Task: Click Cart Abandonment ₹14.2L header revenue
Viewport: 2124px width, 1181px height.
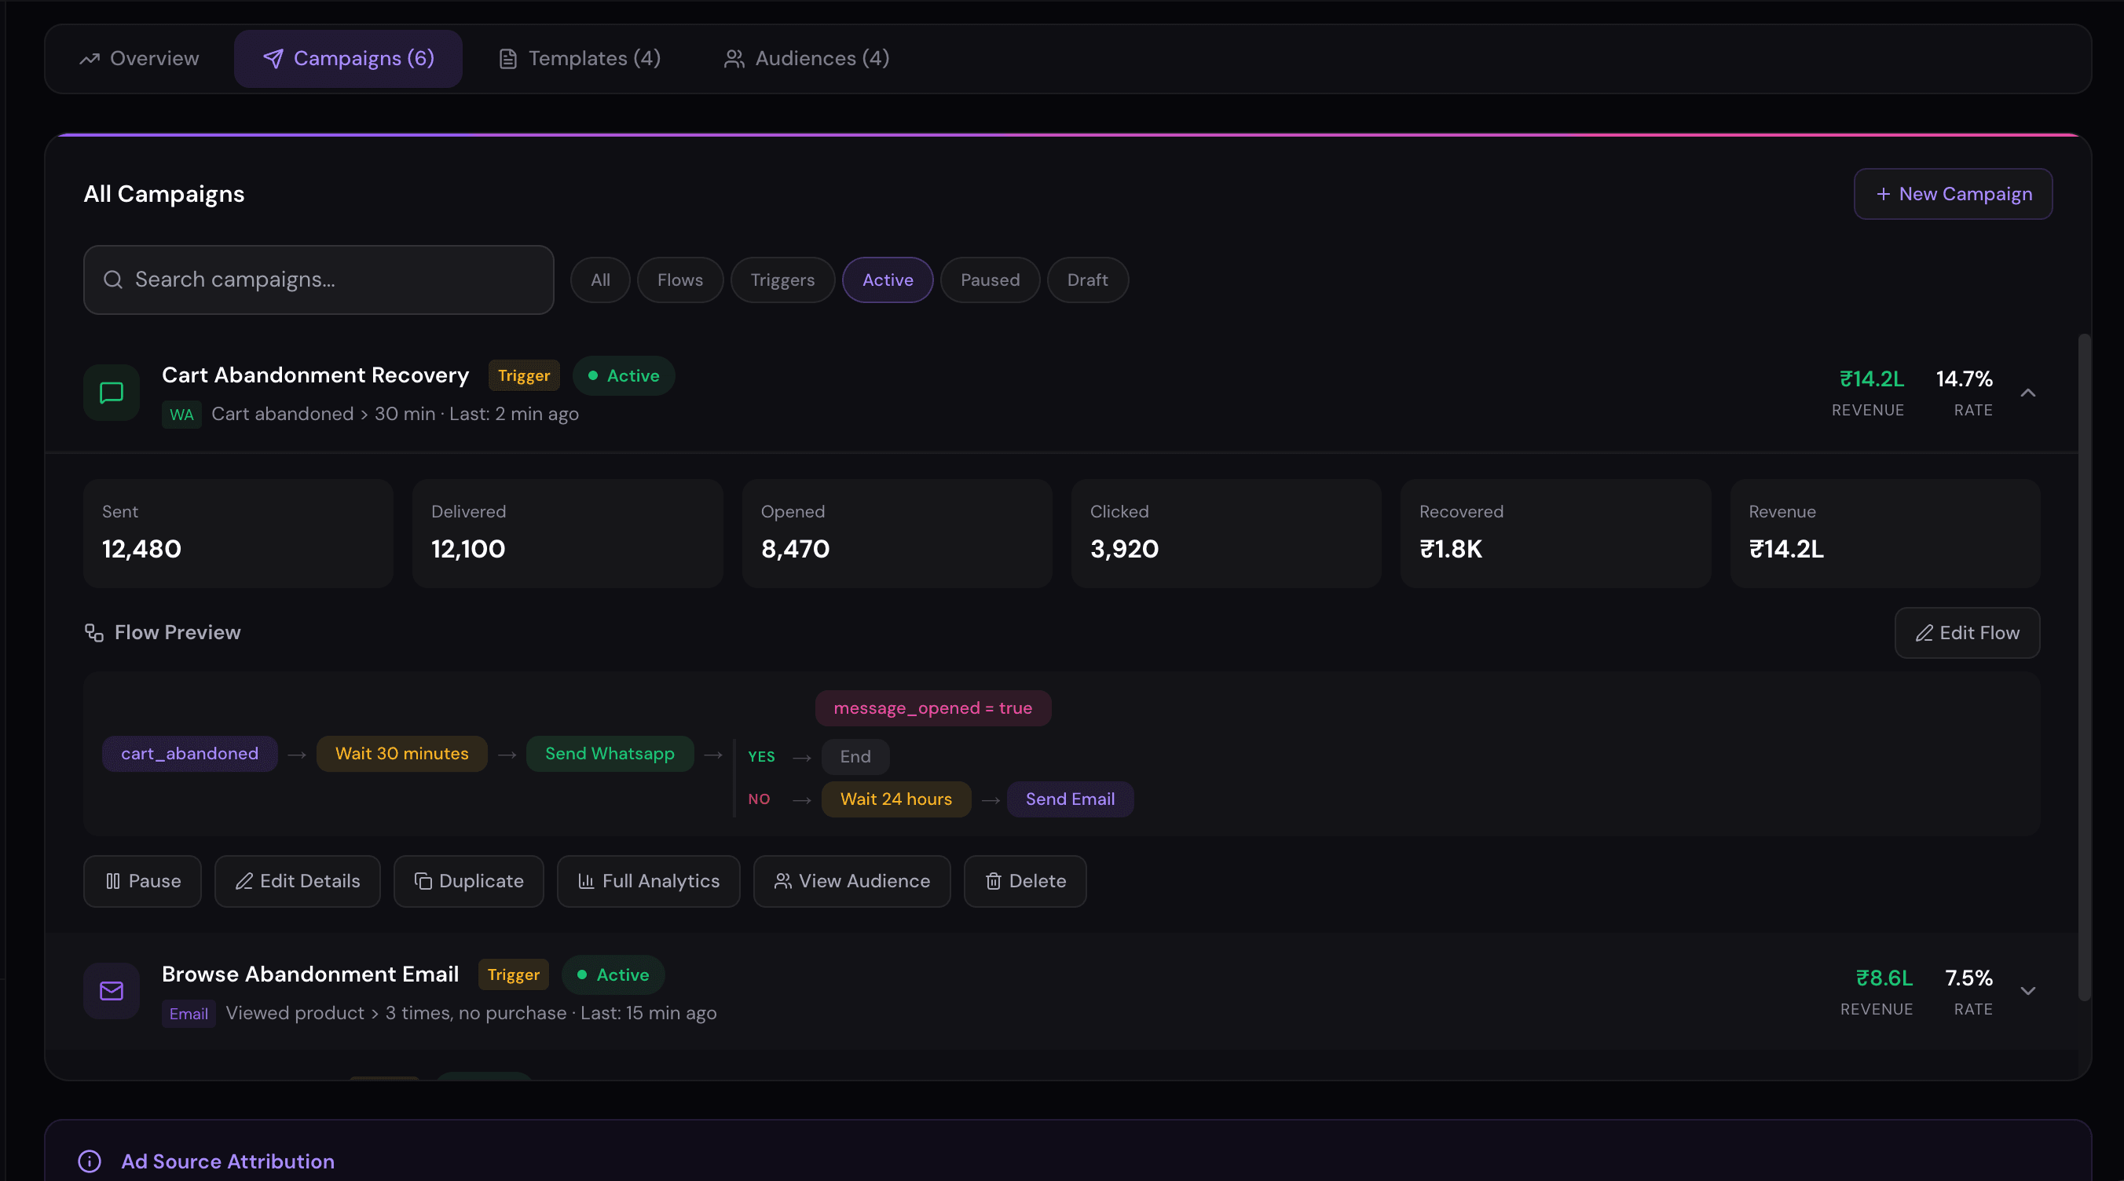Action: [x=1872, y=379]
